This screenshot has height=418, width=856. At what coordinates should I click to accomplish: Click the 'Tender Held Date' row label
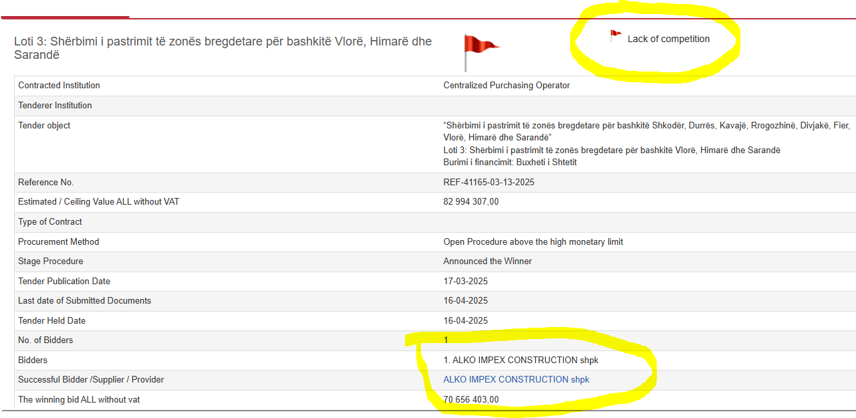pos(51,321)
